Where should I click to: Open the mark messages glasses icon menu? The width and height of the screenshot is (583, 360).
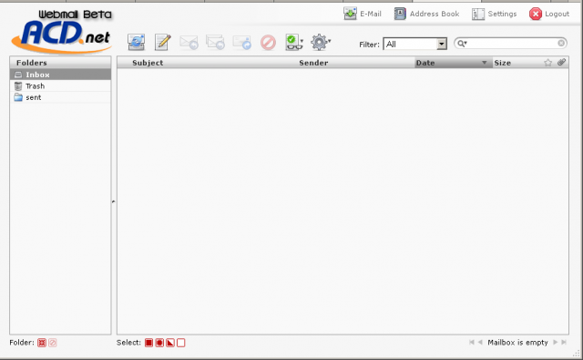click(294, 42)
